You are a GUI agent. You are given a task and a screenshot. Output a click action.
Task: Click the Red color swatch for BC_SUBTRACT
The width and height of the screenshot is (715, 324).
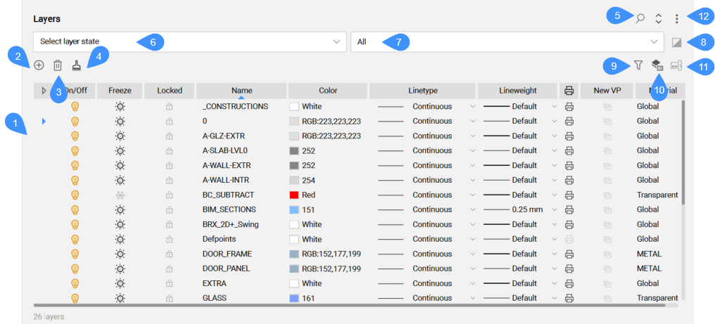pos(294,195)
